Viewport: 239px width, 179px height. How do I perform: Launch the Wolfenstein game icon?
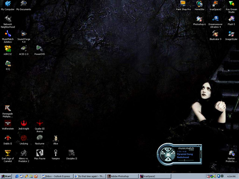coord(8,125)
